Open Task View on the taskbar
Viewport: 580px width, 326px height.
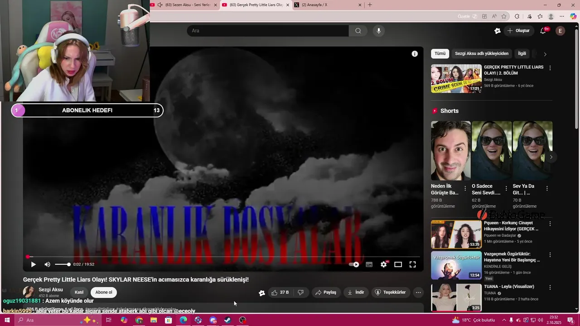click(109, 320)
